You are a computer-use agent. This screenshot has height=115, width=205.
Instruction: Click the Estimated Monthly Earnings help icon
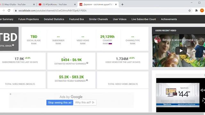tap(87, 63)
